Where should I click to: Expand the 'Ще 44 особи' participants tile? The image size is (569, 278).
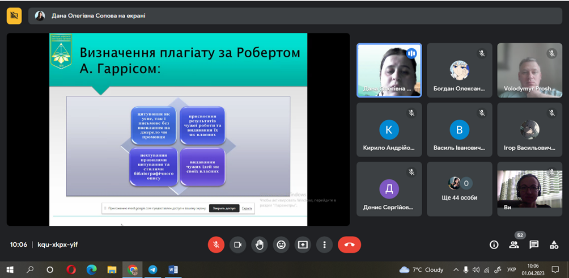[x=459, y=189]
